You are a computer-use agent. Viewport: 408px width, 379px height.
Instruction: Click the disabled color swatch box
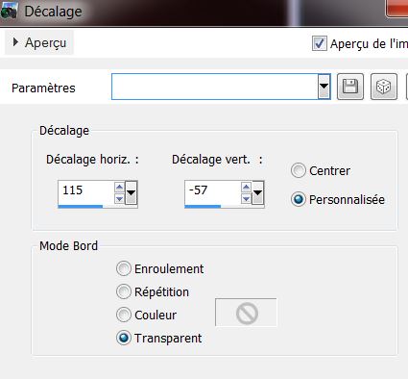(x=246, y=313)
